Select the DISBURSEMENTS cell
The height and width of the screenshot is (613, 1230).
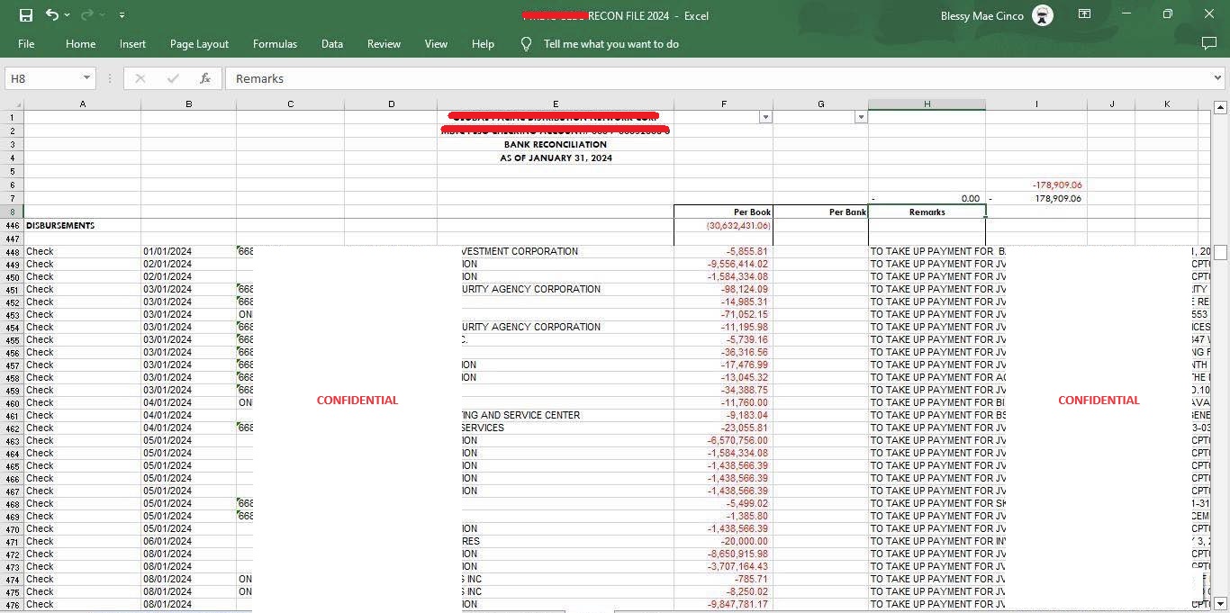click(x=82, y=225)
